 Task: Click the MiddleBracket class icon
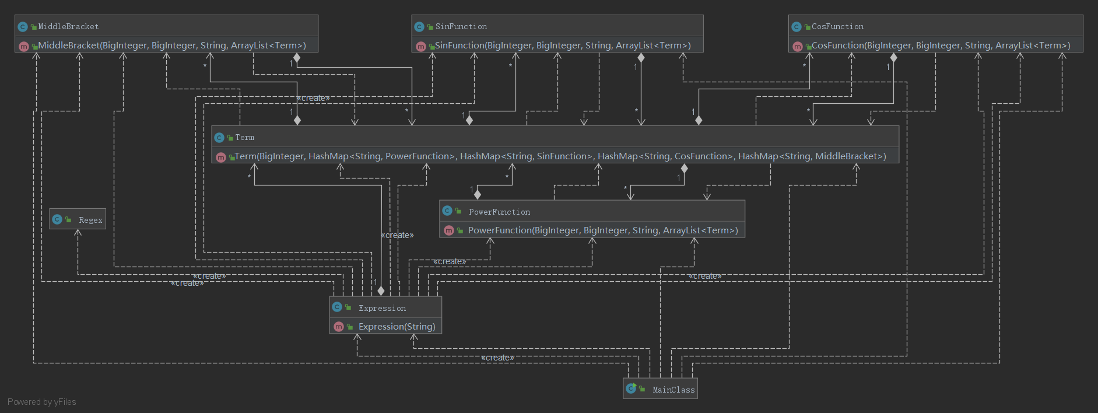point(23,27)
